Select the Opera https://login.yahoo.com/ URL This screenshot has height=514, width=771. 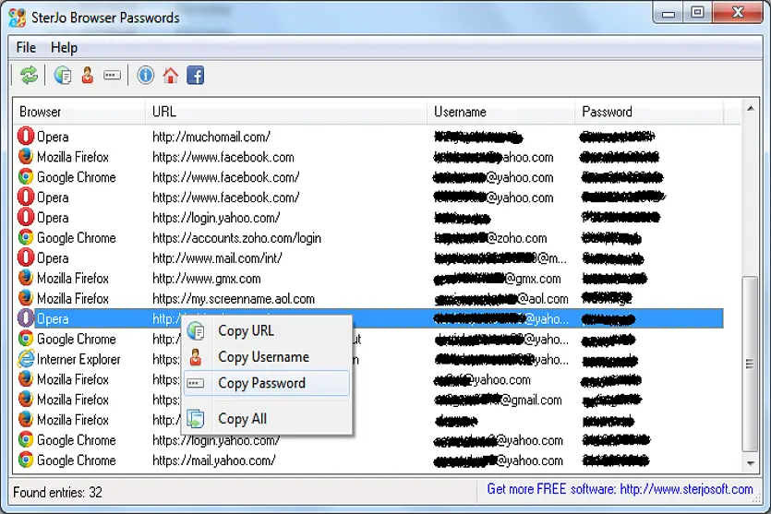[216, 218]
